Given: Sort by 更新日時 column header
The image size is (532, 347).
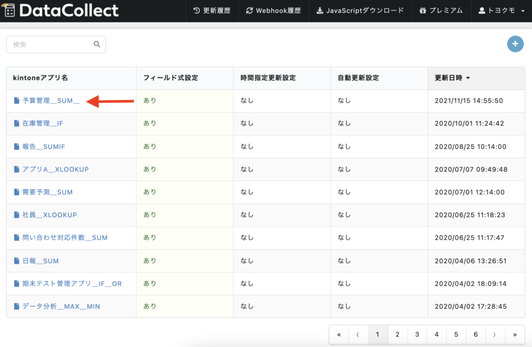Looking at the screenshot, I should click(x=452, y=78).
